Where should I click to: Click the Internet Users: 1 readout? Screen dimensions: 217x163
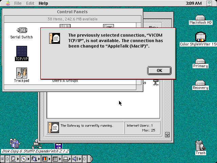pos(140,126)
